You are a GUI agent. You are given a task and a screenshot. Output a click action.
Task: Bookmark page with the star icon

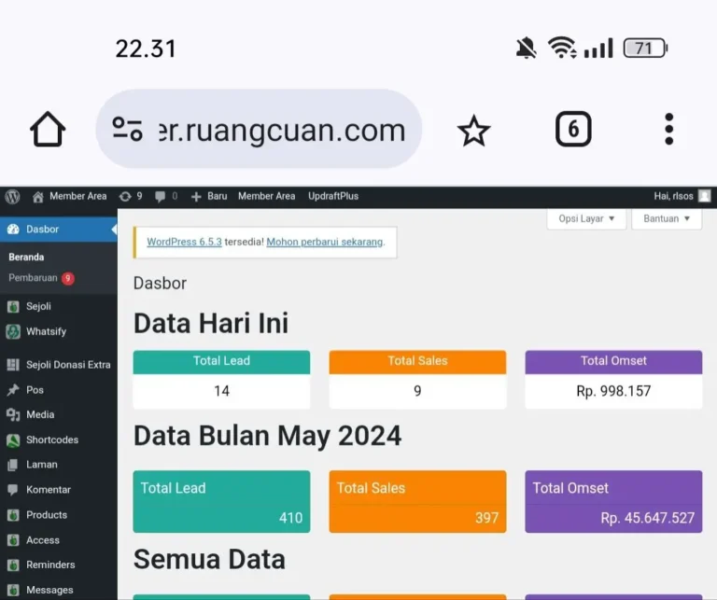[473, 131]
